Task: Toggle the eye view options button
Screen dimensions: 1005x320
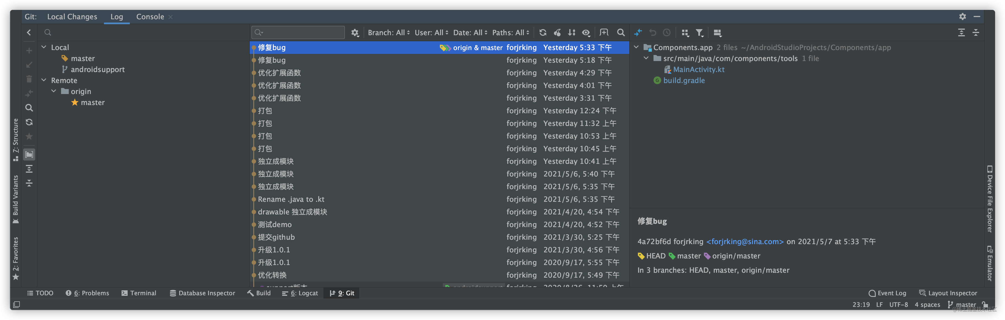Action: tap(586, 33)
